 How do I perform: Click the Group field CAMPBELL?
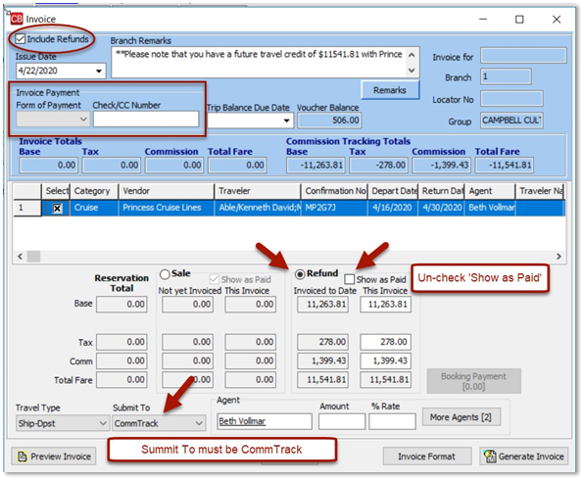[x=511, y=120]
